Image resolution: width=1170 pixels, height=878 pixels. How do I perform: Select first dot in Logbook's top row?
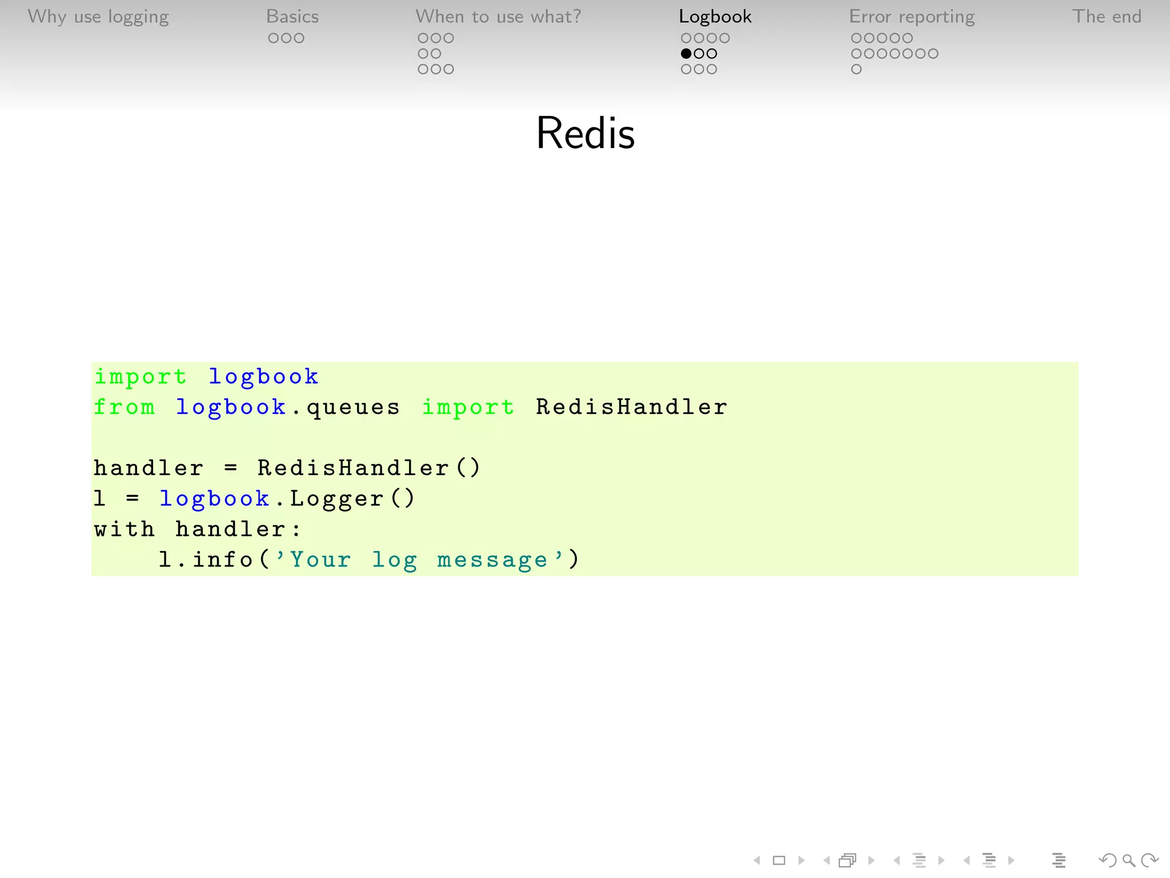coord(686,38)
